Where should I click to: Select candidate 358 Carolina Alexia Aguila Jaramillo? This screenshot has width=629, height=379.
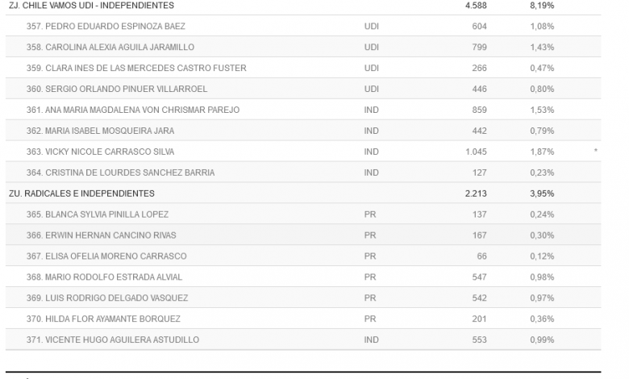(122, 47)
